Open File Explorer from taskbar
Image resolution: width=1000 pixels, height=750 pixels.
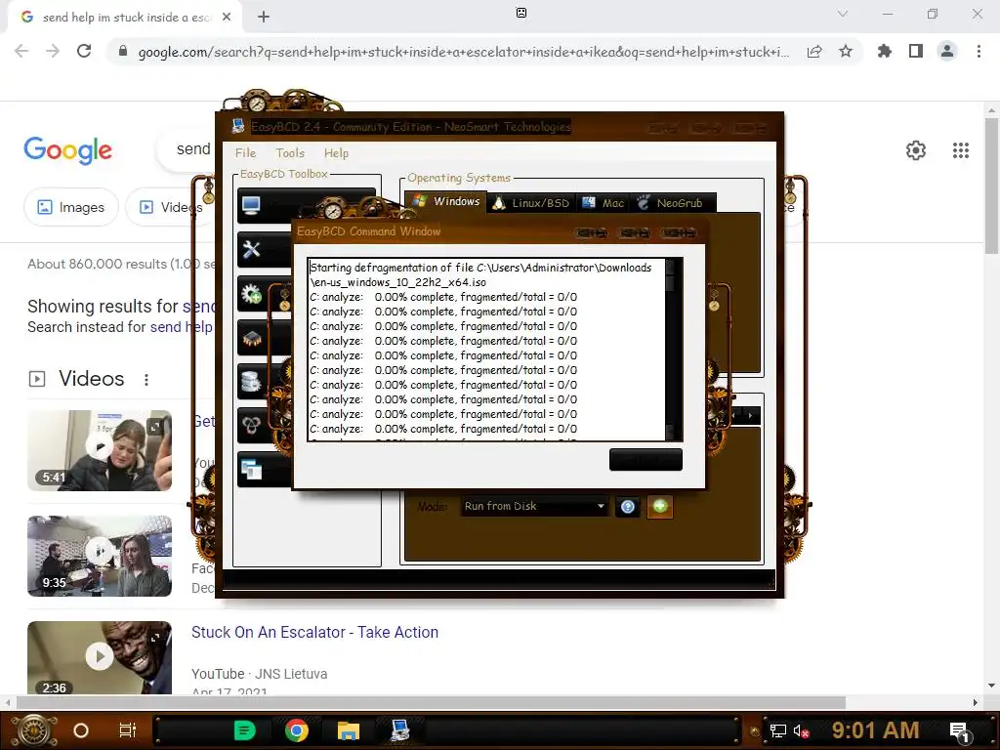[x=349, y=730]
